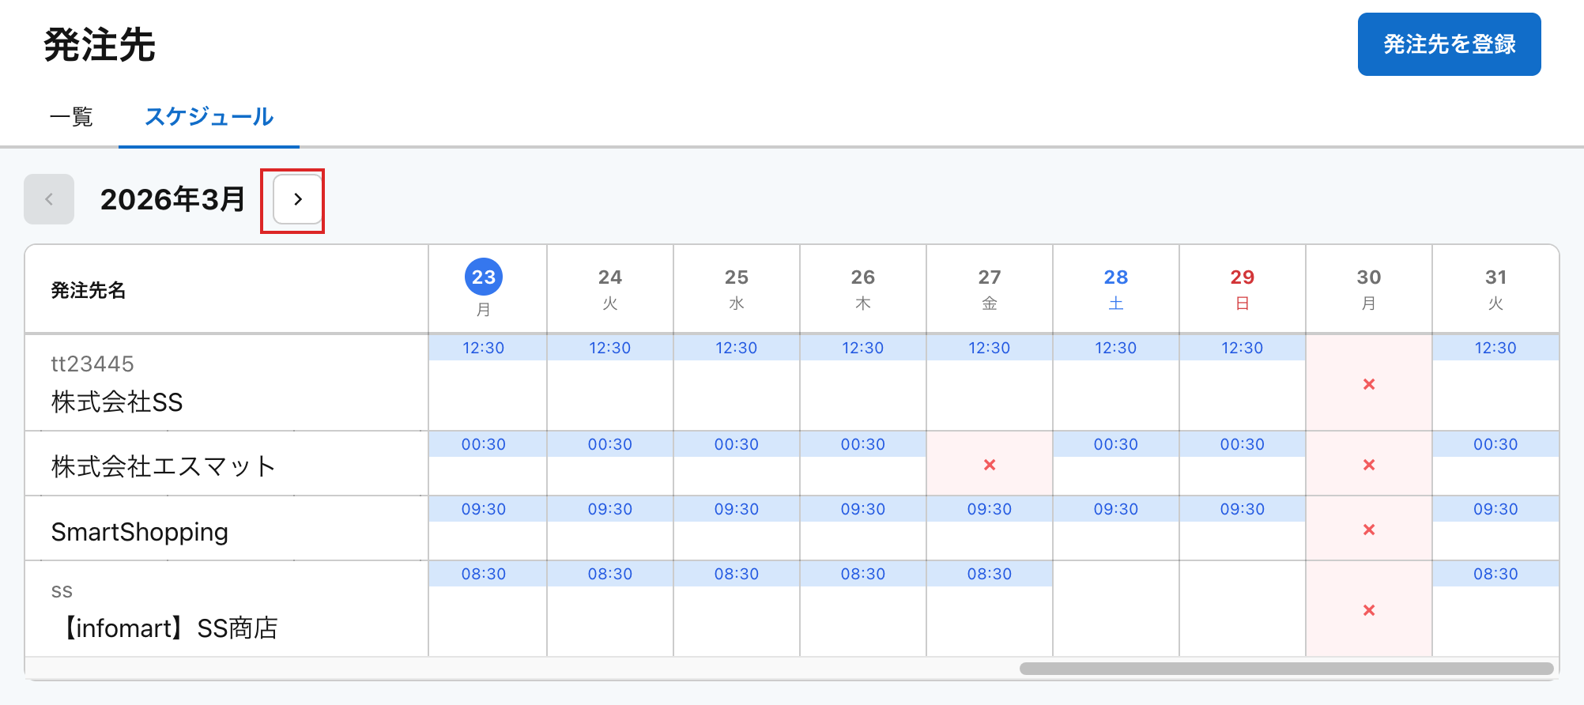Open the SmartShopping supplier row
The image size is (1584, 705).
tap(140, 532)
